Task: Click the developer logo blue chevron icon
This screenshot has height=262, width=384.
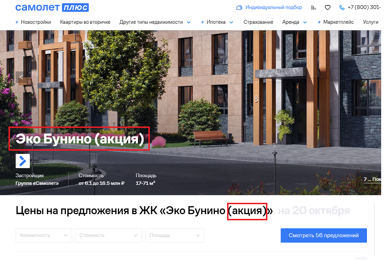Action: [23, 161]
